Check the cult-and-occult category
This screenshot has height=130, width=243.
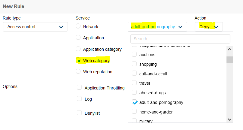click(x=134, y=74)
